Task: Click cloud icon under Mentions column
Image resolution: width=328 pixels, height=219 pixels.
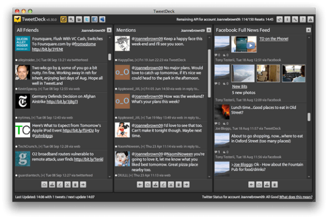Action: click(x=148, y=184)
